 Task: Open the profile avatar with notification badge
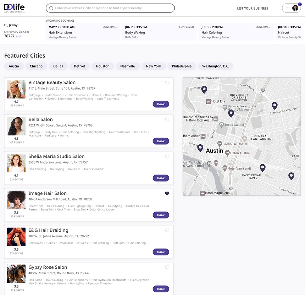296,8
